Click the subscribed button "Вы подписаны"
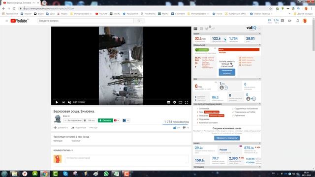 point(73,120)
